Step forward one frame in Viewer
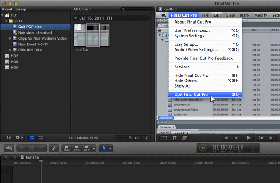The width and height of the screenshot is (280, 183). pyautogui.click(x=236, y=138)
